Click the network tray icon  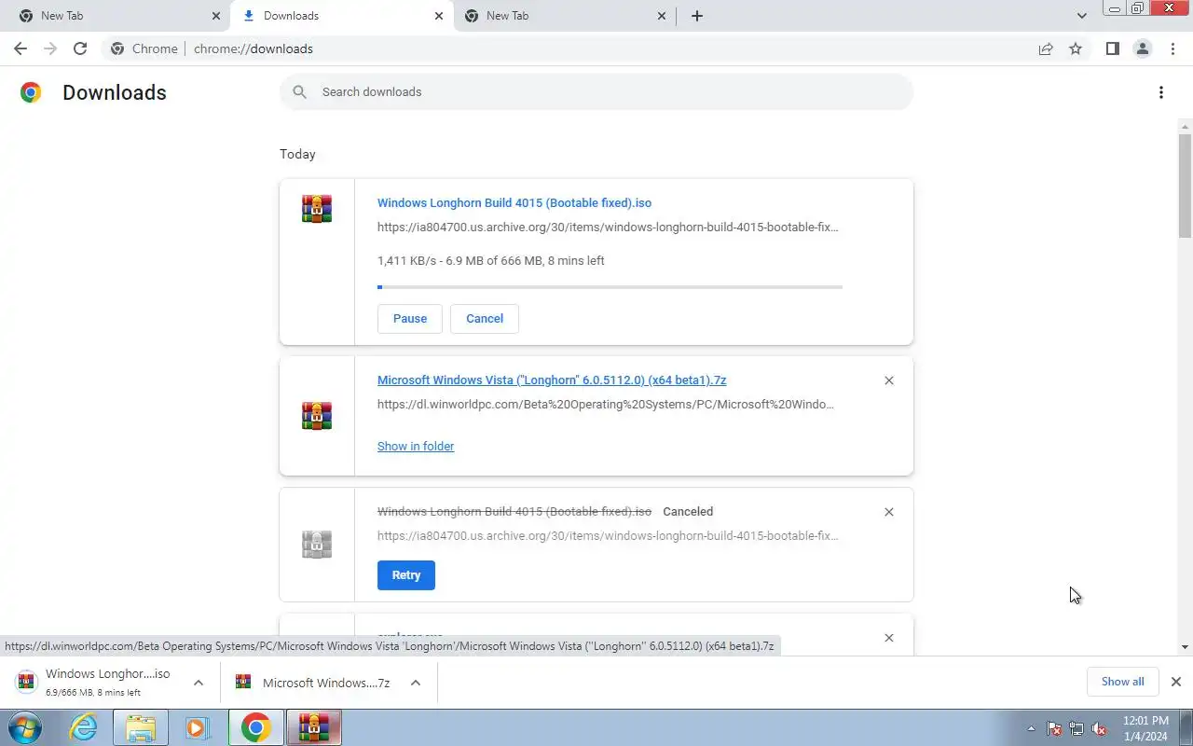(1076, 728)
